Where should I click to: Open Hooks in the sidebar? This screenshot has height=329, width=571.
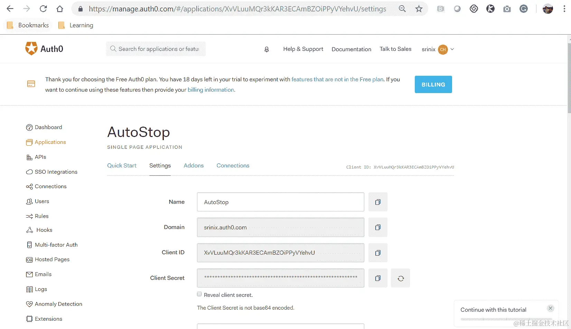coord(39,230)
